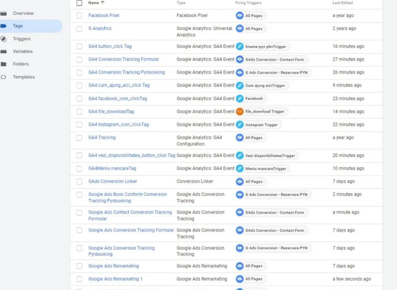Click the Vezi disponibilitateaTrigger icon
This screenshot has height=290, width=397.
coord(240,156)
